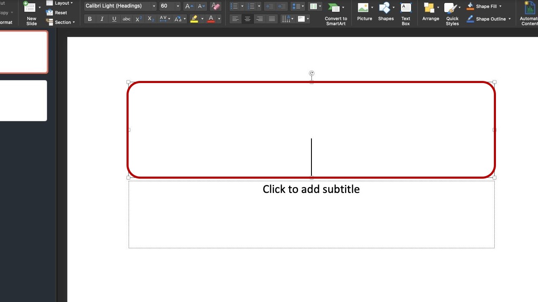This screenshot has height=302, width=538.
Task: Open the align text vertically menu
Action: pyautogui.click(x=303, y=19)
